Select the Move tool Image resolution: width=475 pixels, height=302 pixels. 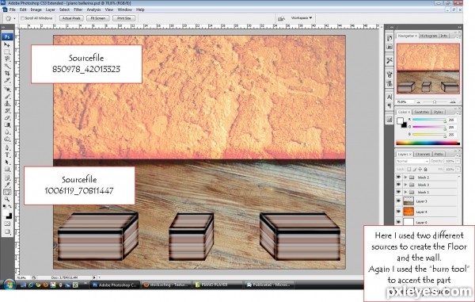click(7, 44)
